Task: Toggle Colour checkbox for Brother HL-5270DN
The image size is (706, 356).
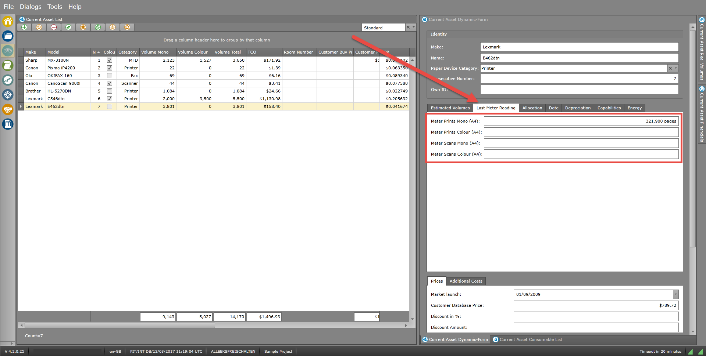Action: pyautogui.click(x=110, y=91)
